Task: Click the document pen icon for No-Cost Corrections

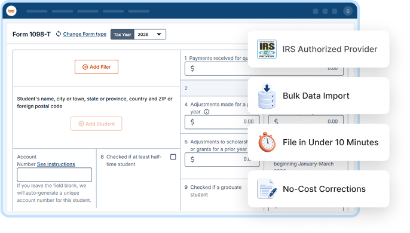Action: click(267, 189)
